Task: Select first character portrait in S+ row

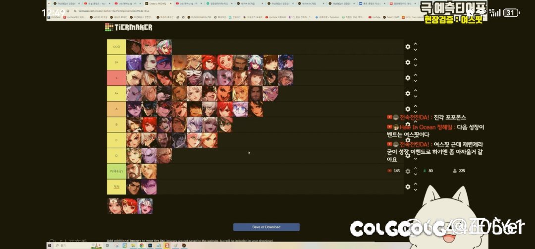Action: pyautogui.click(x=134, y=62)
